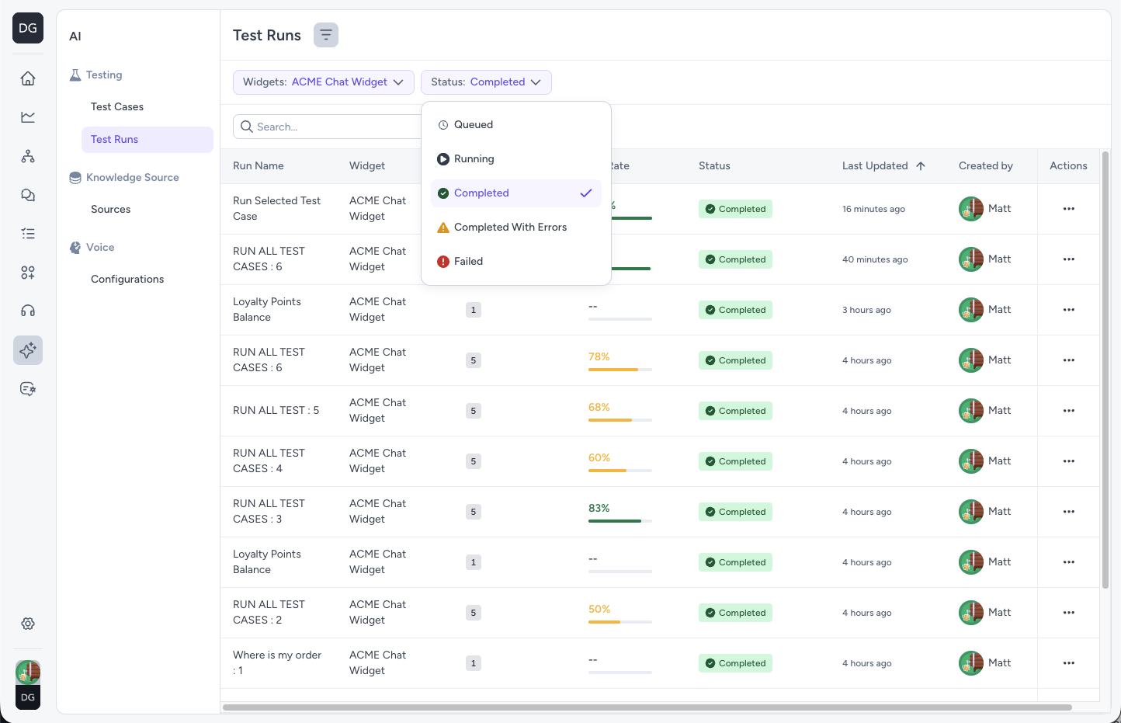
Task: Open the Where is my order : 1 run
Action: point(277,663)
